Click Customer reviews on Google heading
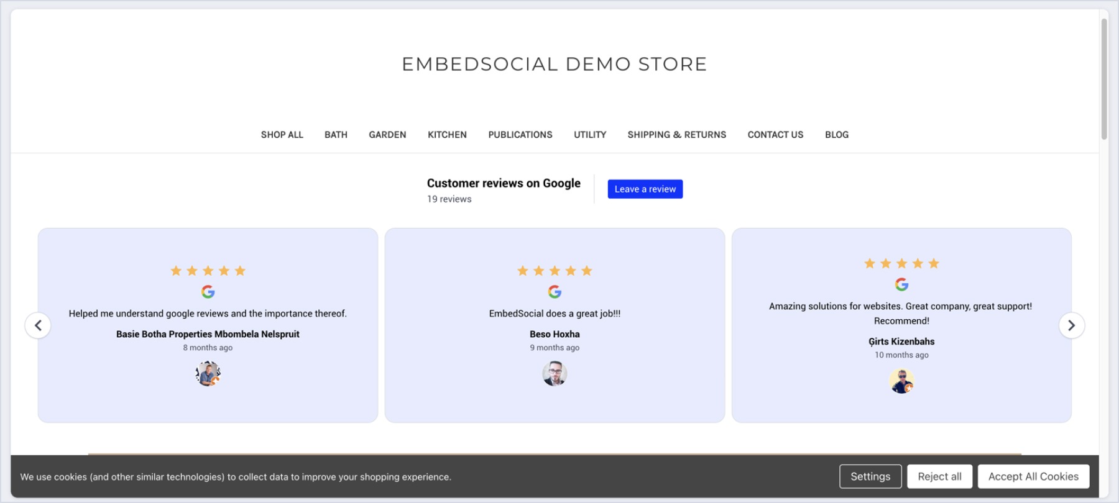Image resolution: width=1119 pixels, height=503 pixels. click(504, 183)
